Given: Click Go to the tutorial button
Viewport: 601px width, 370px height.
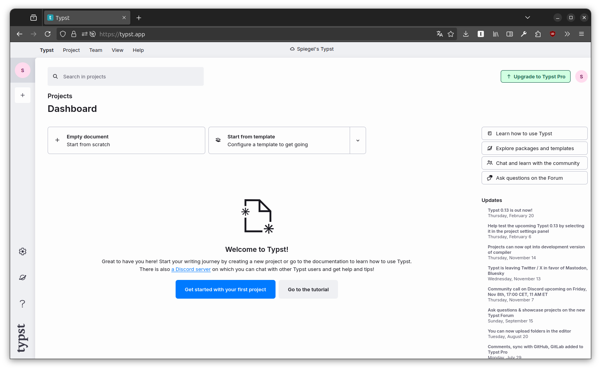Looking at the screenshot, I should pyautogui.click(x=308, y=289).
